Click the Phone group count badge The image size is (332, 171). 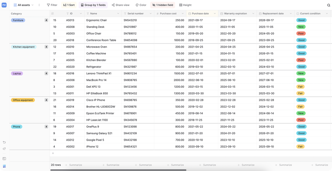(x=46, y=127)
